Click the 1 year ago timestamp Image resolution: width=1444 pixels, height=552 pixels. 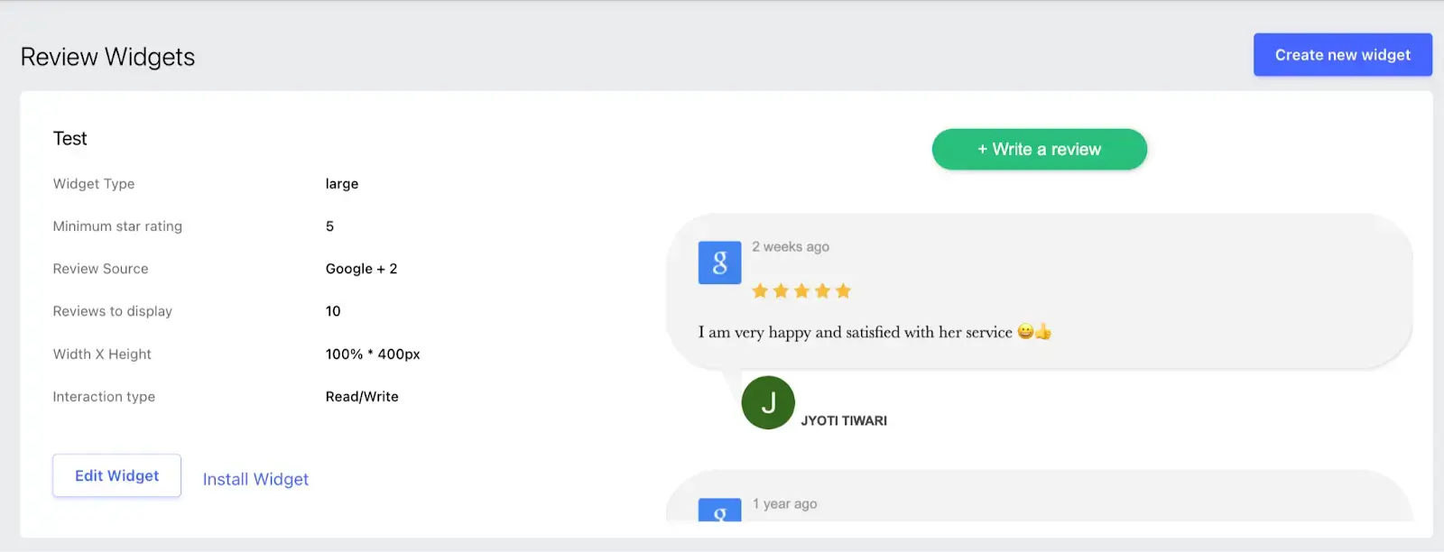point(785,503)
